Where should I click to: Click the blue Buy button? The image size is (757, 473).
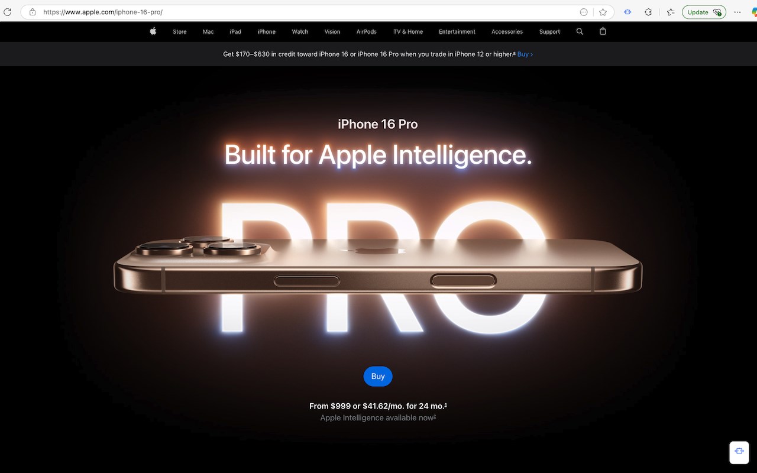[378, 376]
